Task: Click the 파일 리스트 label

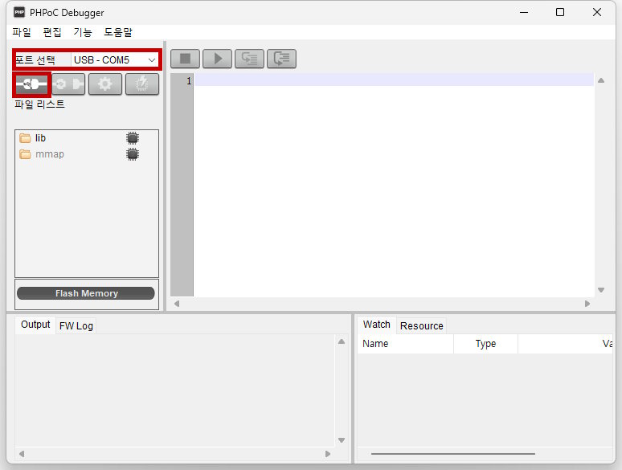Action: click(x=39, y=104)
